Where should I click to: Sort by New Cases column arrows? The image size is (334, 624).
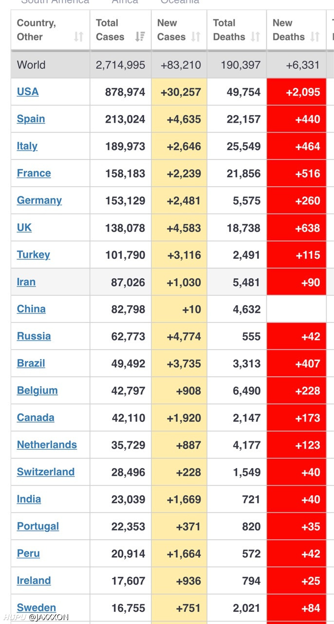click(196, 37)
